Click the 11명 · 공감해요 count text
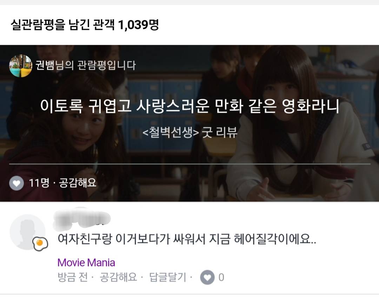Viewport: 379px width, 298px height. click(x=62, y=183)
